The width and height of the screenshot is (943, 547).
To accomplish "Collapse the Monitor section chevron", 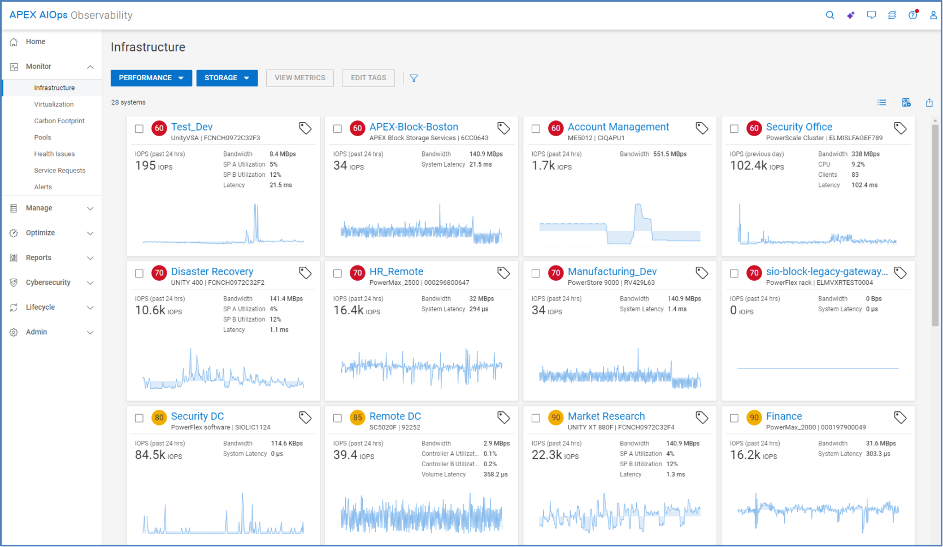I will coord(90,67).
